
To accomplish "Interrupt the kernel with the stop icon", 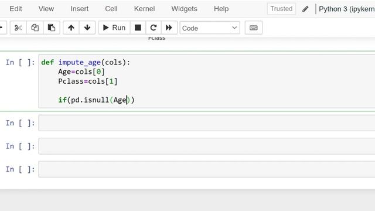I will click(x=138, y=28).
